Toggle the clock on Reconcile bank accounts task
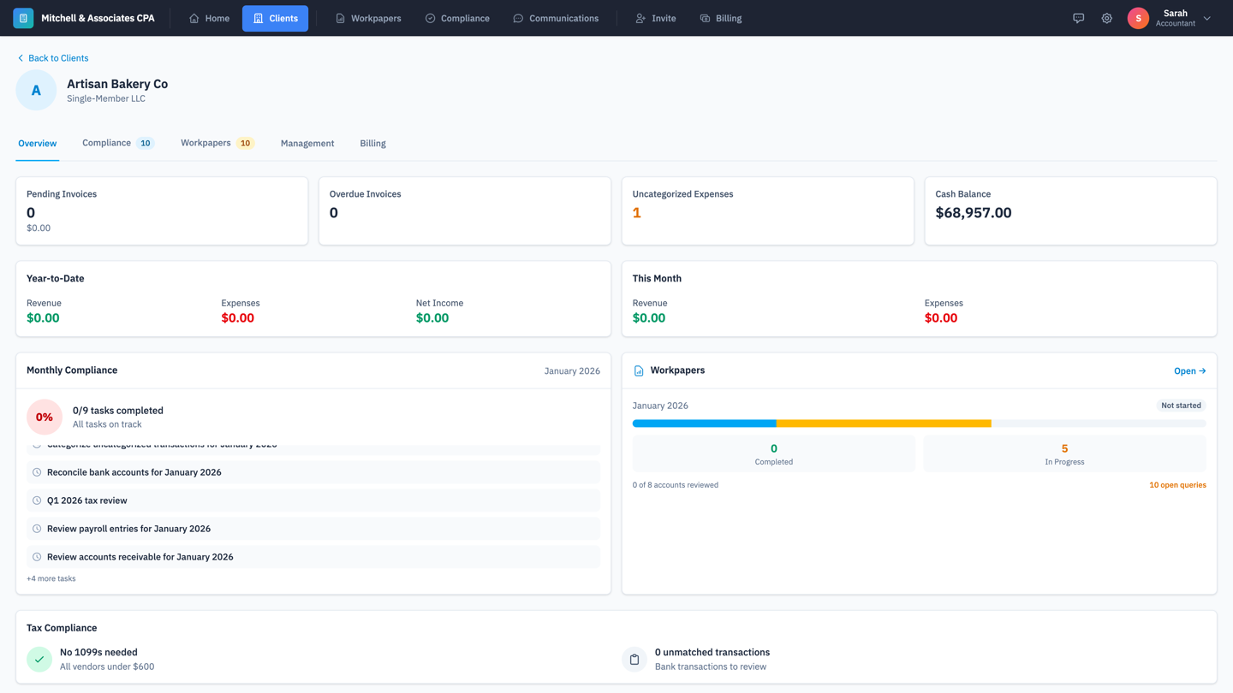The width and height of the screenshot is (1233, 693). click(x=36, y=471)
